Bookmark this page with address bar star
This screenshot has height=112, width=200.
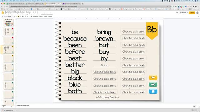tap(170, 7)
